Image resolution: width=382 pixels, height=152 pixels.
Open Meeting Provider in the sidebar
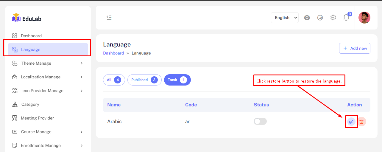[37, 118]
